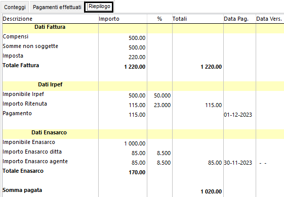Switch to the Conteggi tab
The height and width of the screenshot is (197, 284).
[15, 7]
